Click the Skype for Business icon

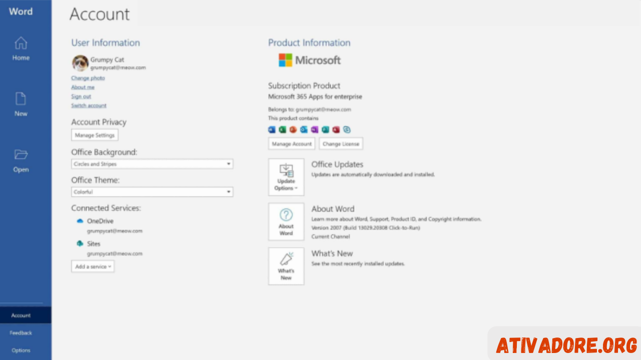(347, 129)
